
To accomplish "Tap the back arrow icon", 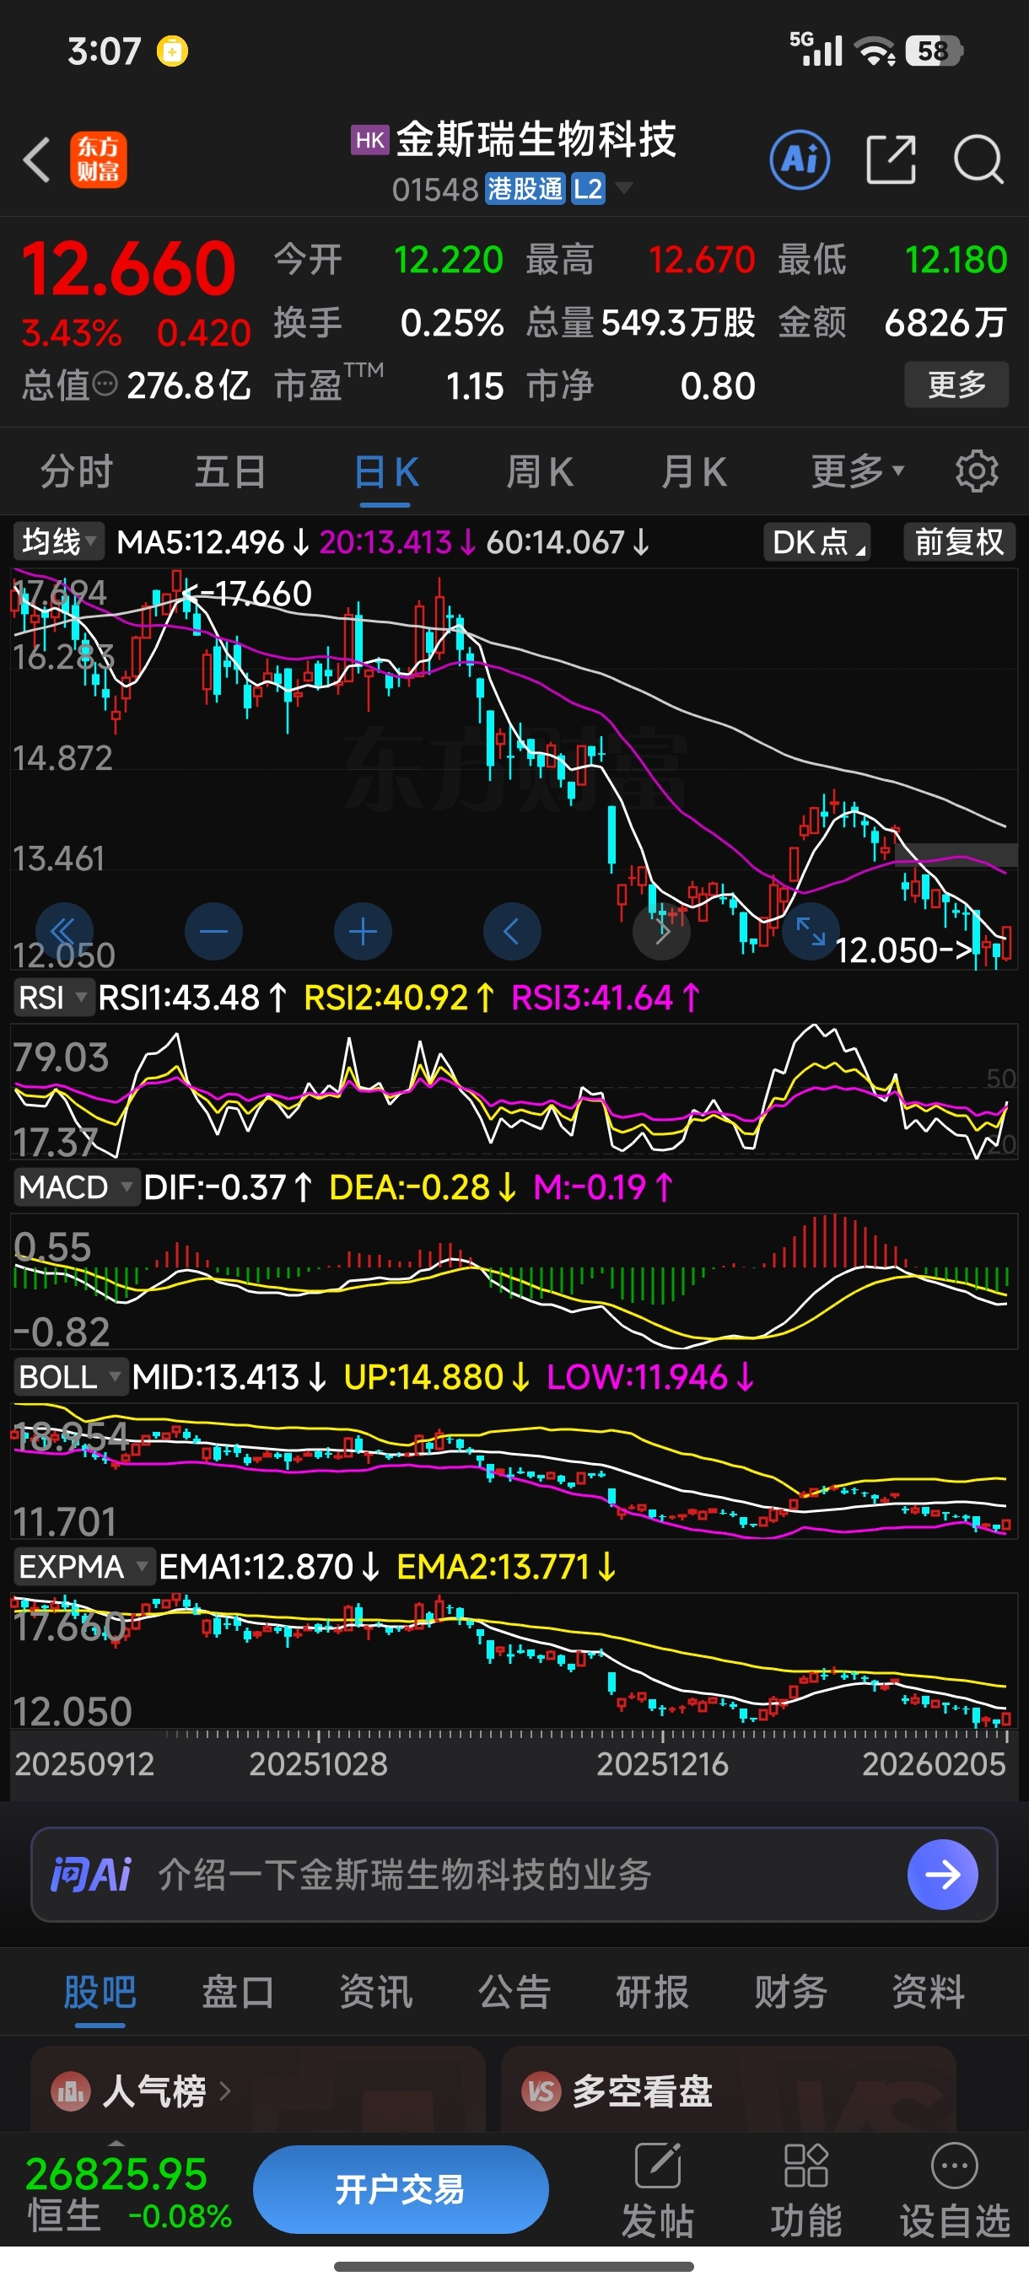I will [37, 161].
